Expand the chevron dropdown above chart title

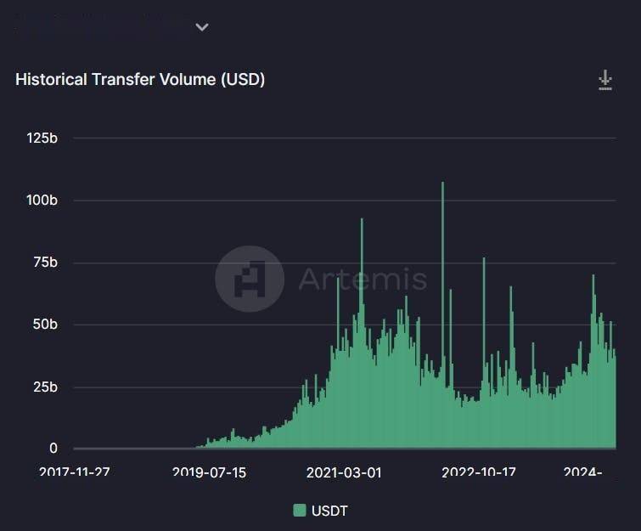point(202,27)
